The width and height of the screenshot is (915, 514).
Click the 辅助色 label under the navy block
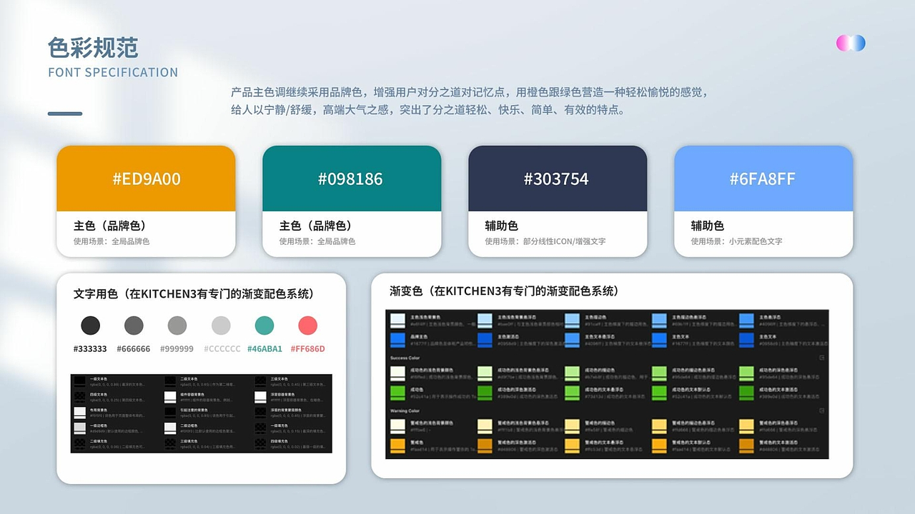coord(502,226)
